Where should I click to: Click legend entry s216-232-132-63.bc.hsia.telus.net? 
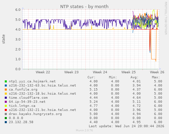point(43,85)
